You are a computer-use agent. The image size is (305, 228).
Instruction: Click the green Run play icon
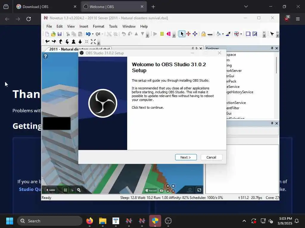pos(155,34)
